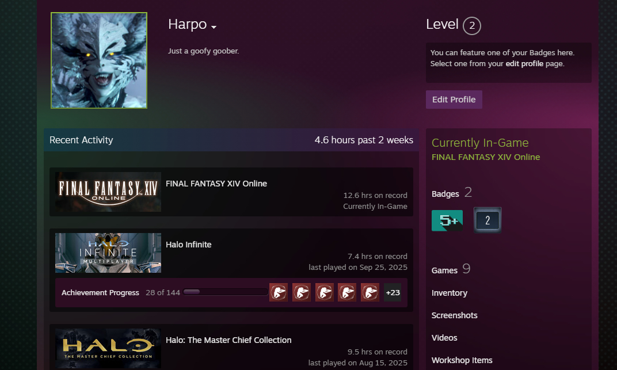Click the Harpo profile avatar image

click(x=99, y=60)
